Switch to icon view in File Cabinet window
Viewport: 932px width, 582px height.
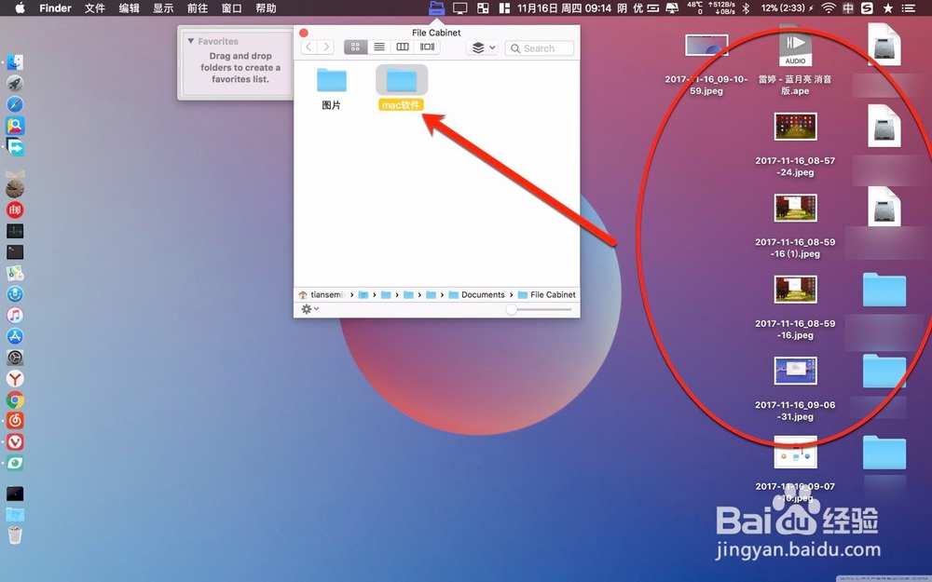(355, 47)
